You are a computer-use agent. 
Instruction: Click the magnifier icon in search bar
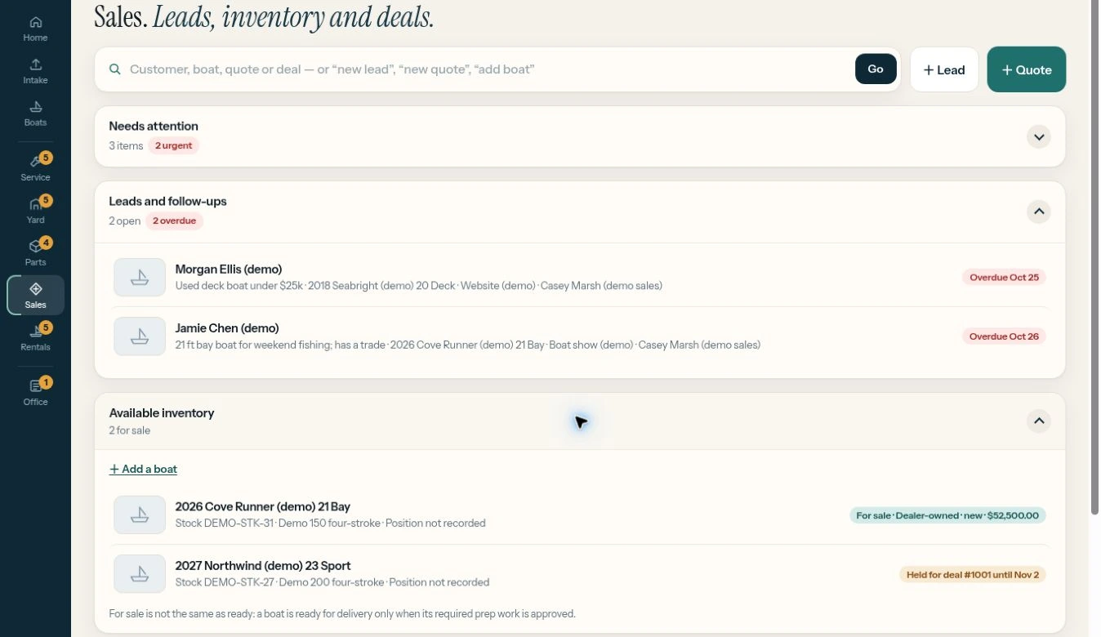115,69
